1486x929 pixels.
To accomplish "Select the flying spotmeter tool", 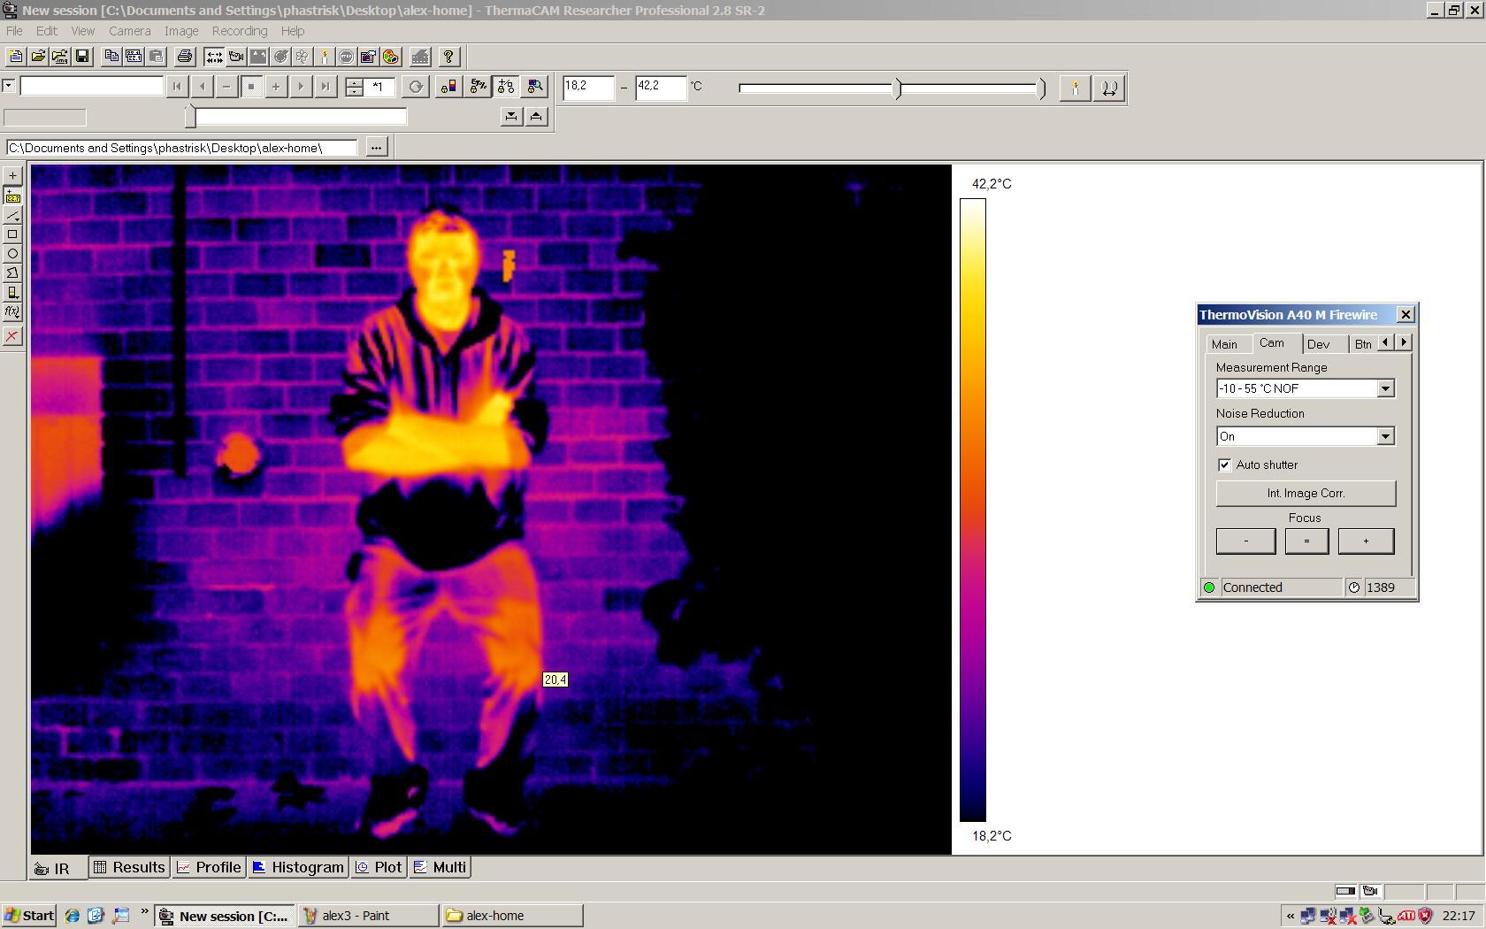I will 12,196.
